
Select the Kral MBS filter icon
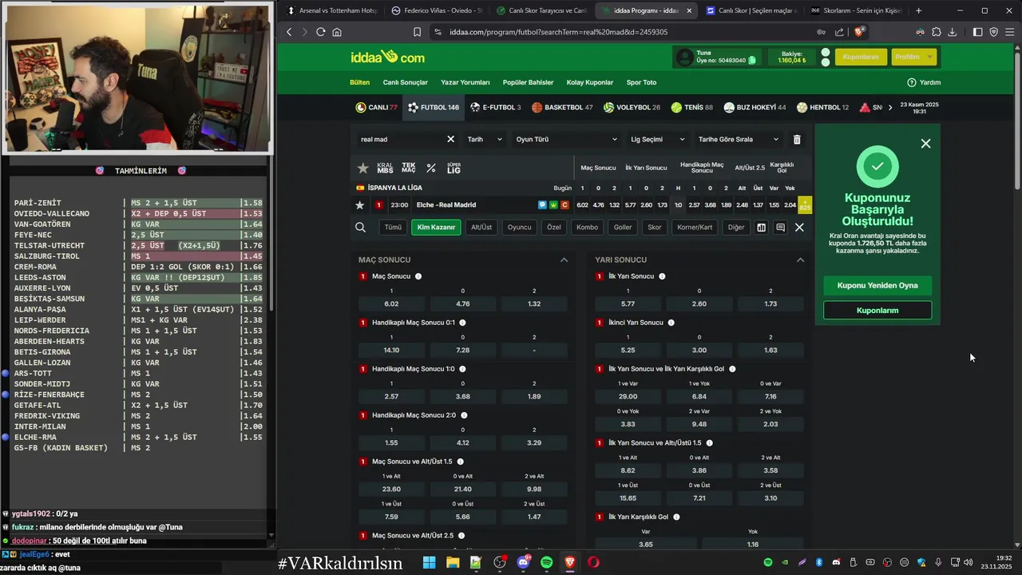tap(385, 168)
